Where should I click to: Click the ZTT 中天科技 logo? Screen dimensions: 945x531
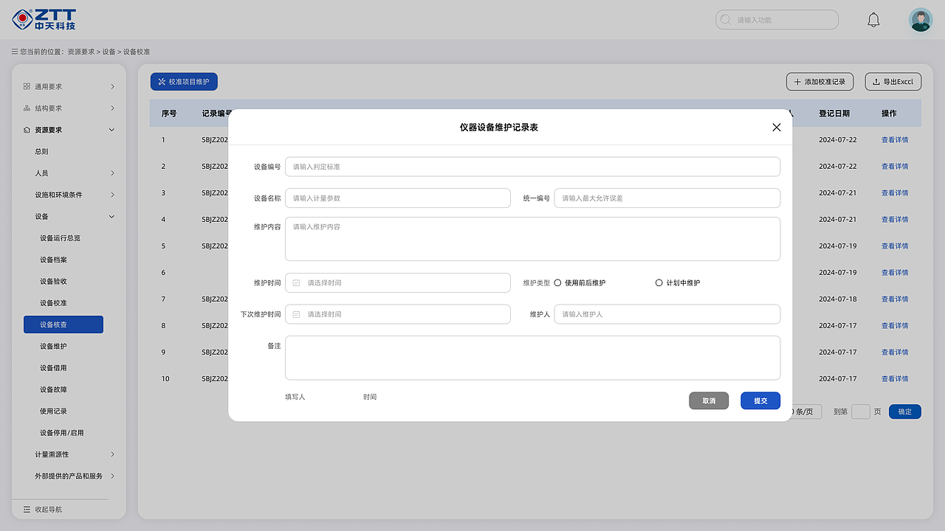tap(44, 19)
